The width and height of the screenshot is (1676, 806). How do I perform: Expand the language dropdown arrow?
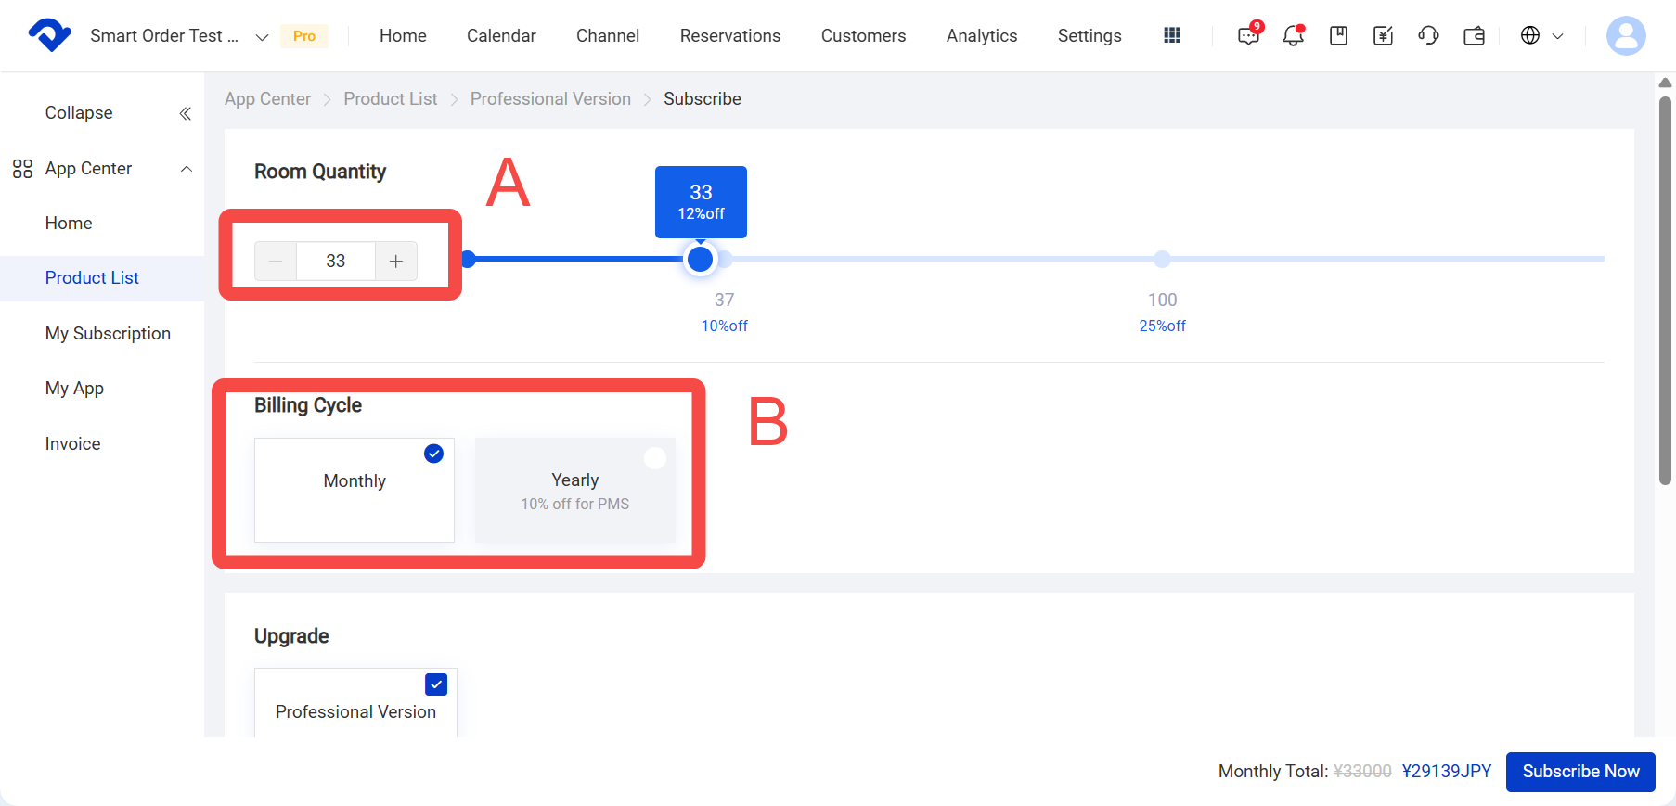coord(1558,36)
